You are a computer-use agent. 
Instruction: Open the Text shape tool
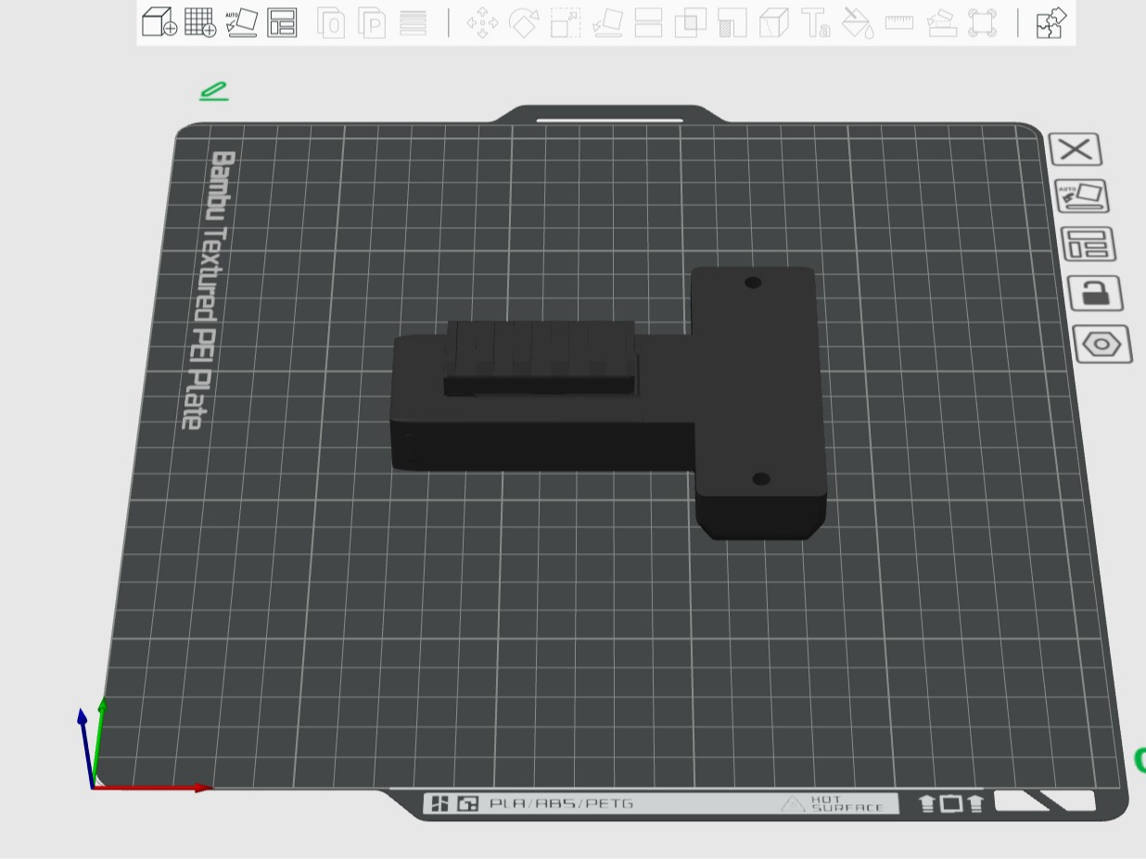pyautogui.click(x=816, y=22)
